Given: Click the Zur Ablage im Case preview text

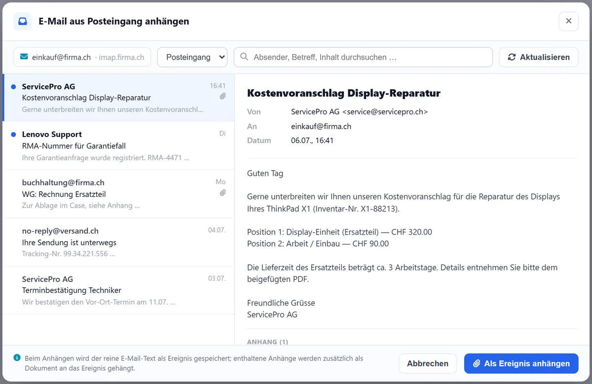Looking at the screenshot, I should click(x=81, y=206).
